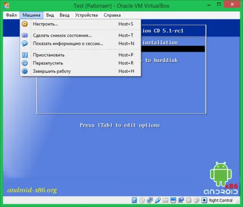This screenshot has height=207, width=243.
Task: Close the VirtualBox window
Action: (x=232, y=4)
